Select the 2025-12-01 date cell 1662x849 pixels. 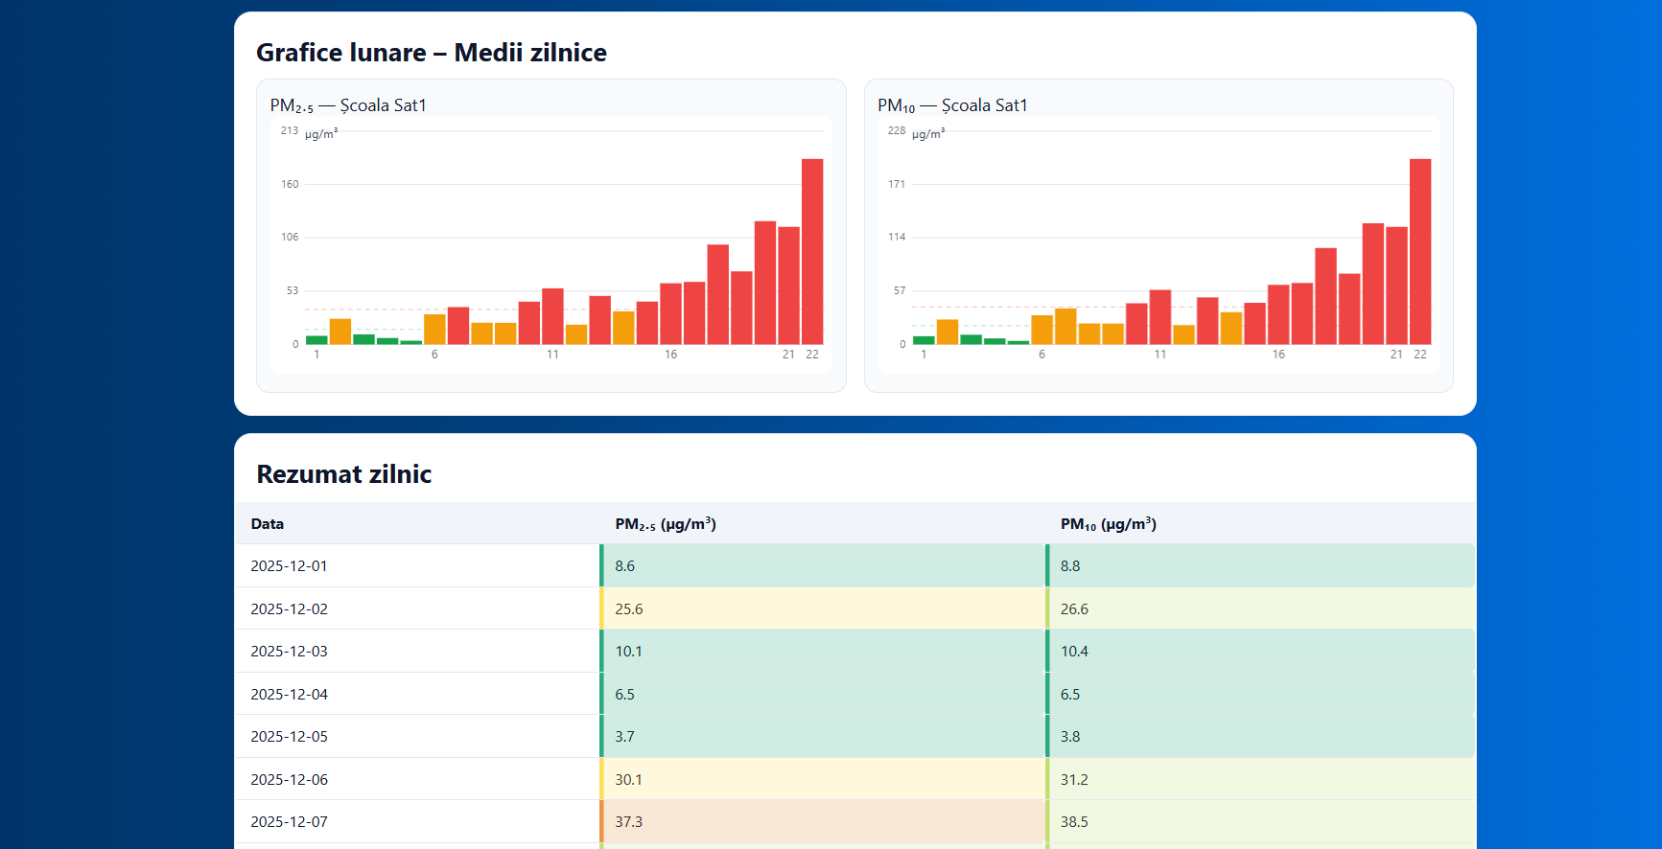pyautogui.click(x=289, y=566)
